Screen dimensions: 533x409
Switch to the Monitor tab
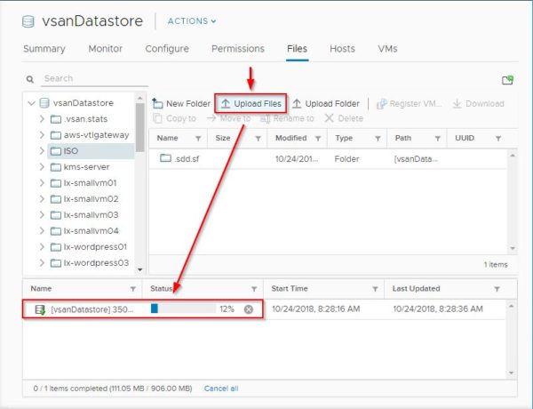(106, 49)
